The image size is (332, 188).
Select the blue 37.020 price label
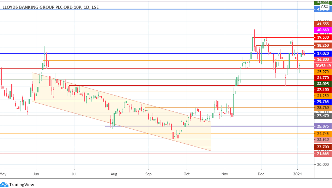click(323, 54)
